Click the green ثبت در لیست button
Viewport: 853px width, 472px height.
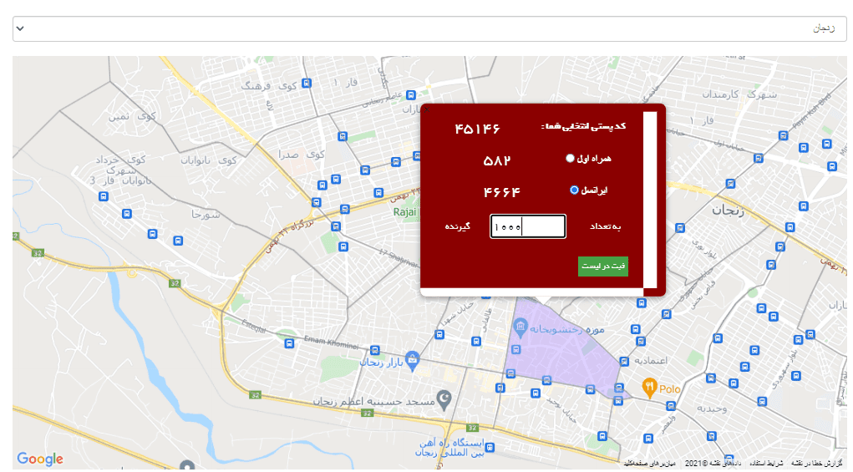(602, 266)
